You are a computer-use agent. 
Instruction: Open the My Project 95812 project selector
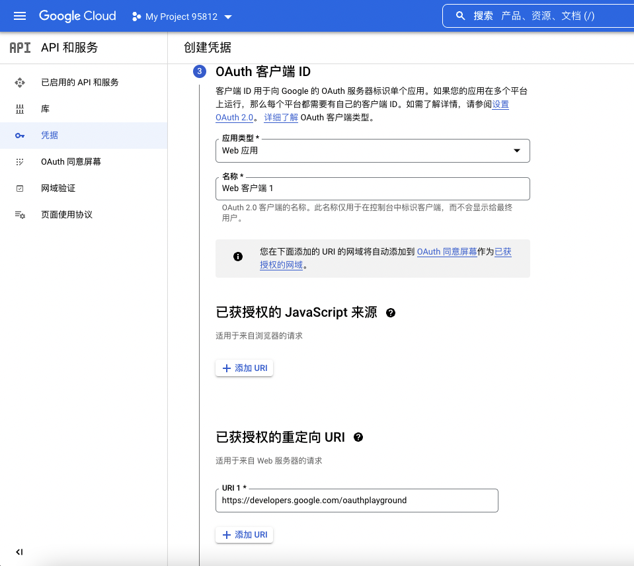(182, 17)
